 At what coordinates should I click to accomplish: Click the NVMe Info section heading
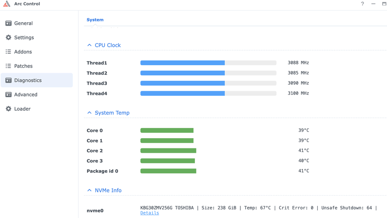(x=108, y=190)
